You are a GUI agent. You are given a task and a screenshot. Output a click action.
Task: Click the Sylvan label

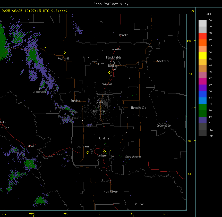coord(100,63)
